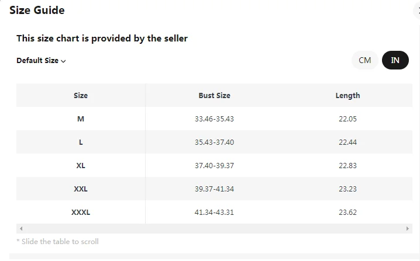Click the table's right scroll arrow

tap(408, 229)
